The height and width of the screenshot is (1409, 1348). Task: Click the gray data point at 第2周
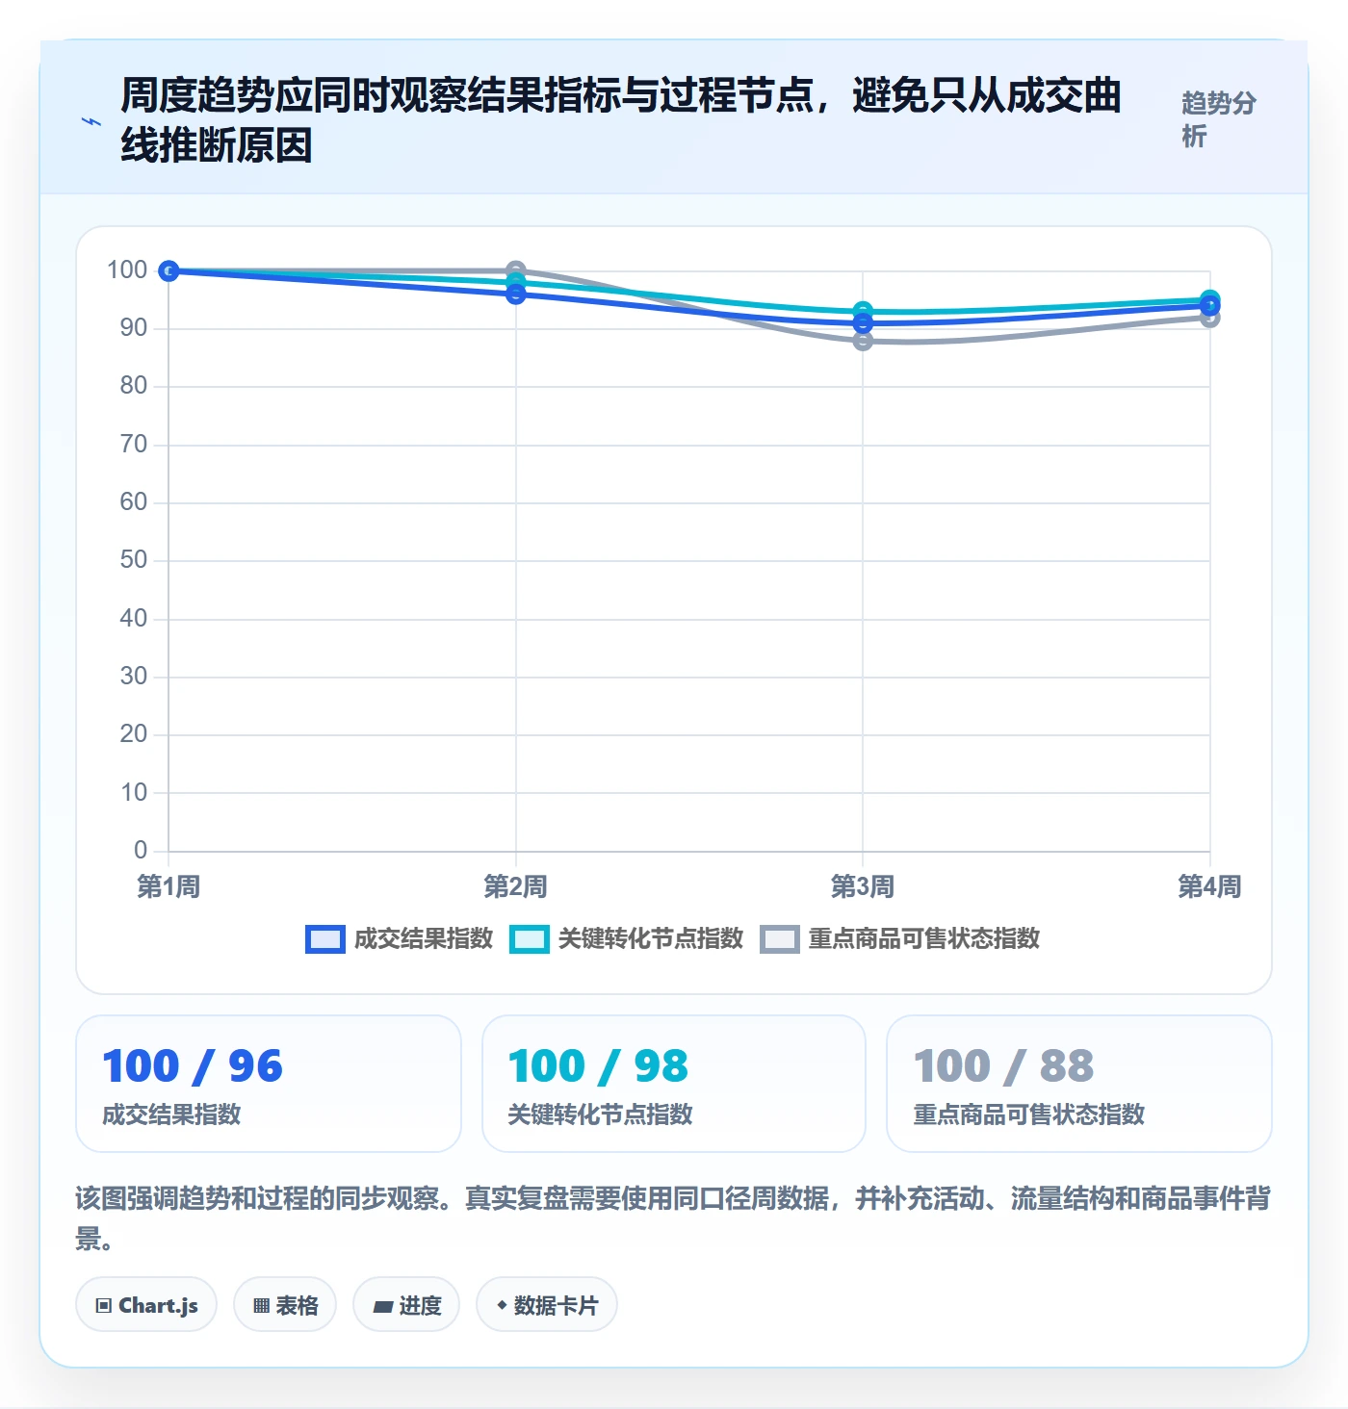click(516, 270)
